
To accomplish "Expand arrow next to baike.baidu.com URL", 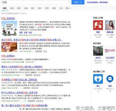I will pyautogui.click(x=43, y=35).
